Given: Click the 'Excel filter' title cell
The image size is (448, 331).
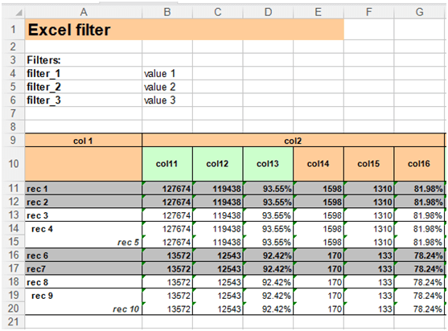Looking at the screenshot, I should 184,30.
